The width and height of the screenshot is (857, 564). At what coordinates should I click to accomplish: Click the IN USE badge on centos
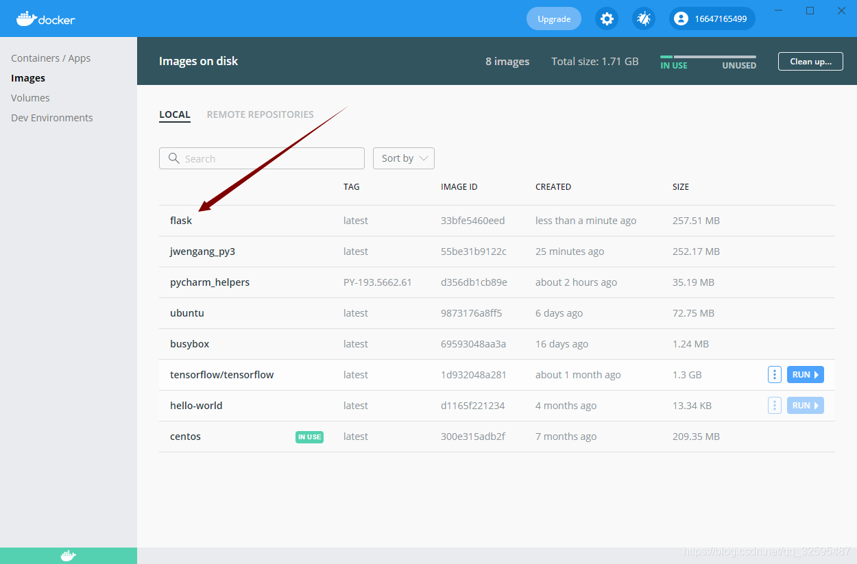(x=309, y=437)
